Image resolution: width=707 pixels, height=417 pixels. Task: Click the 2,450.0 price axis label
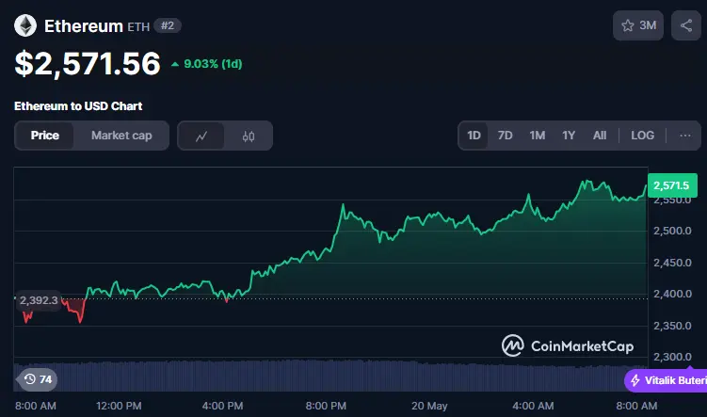[672, 263]
